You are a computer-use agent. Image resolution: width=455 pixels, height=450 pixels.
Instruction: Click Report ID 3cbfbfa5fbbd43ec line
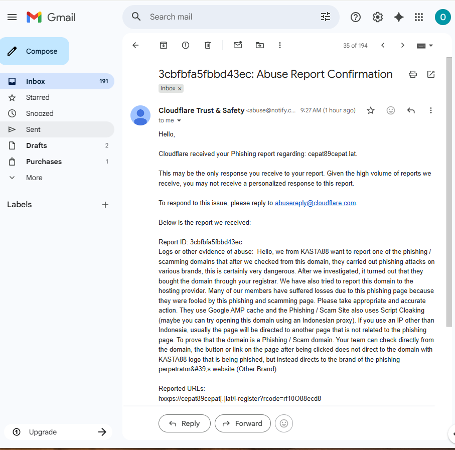point(200,242)
